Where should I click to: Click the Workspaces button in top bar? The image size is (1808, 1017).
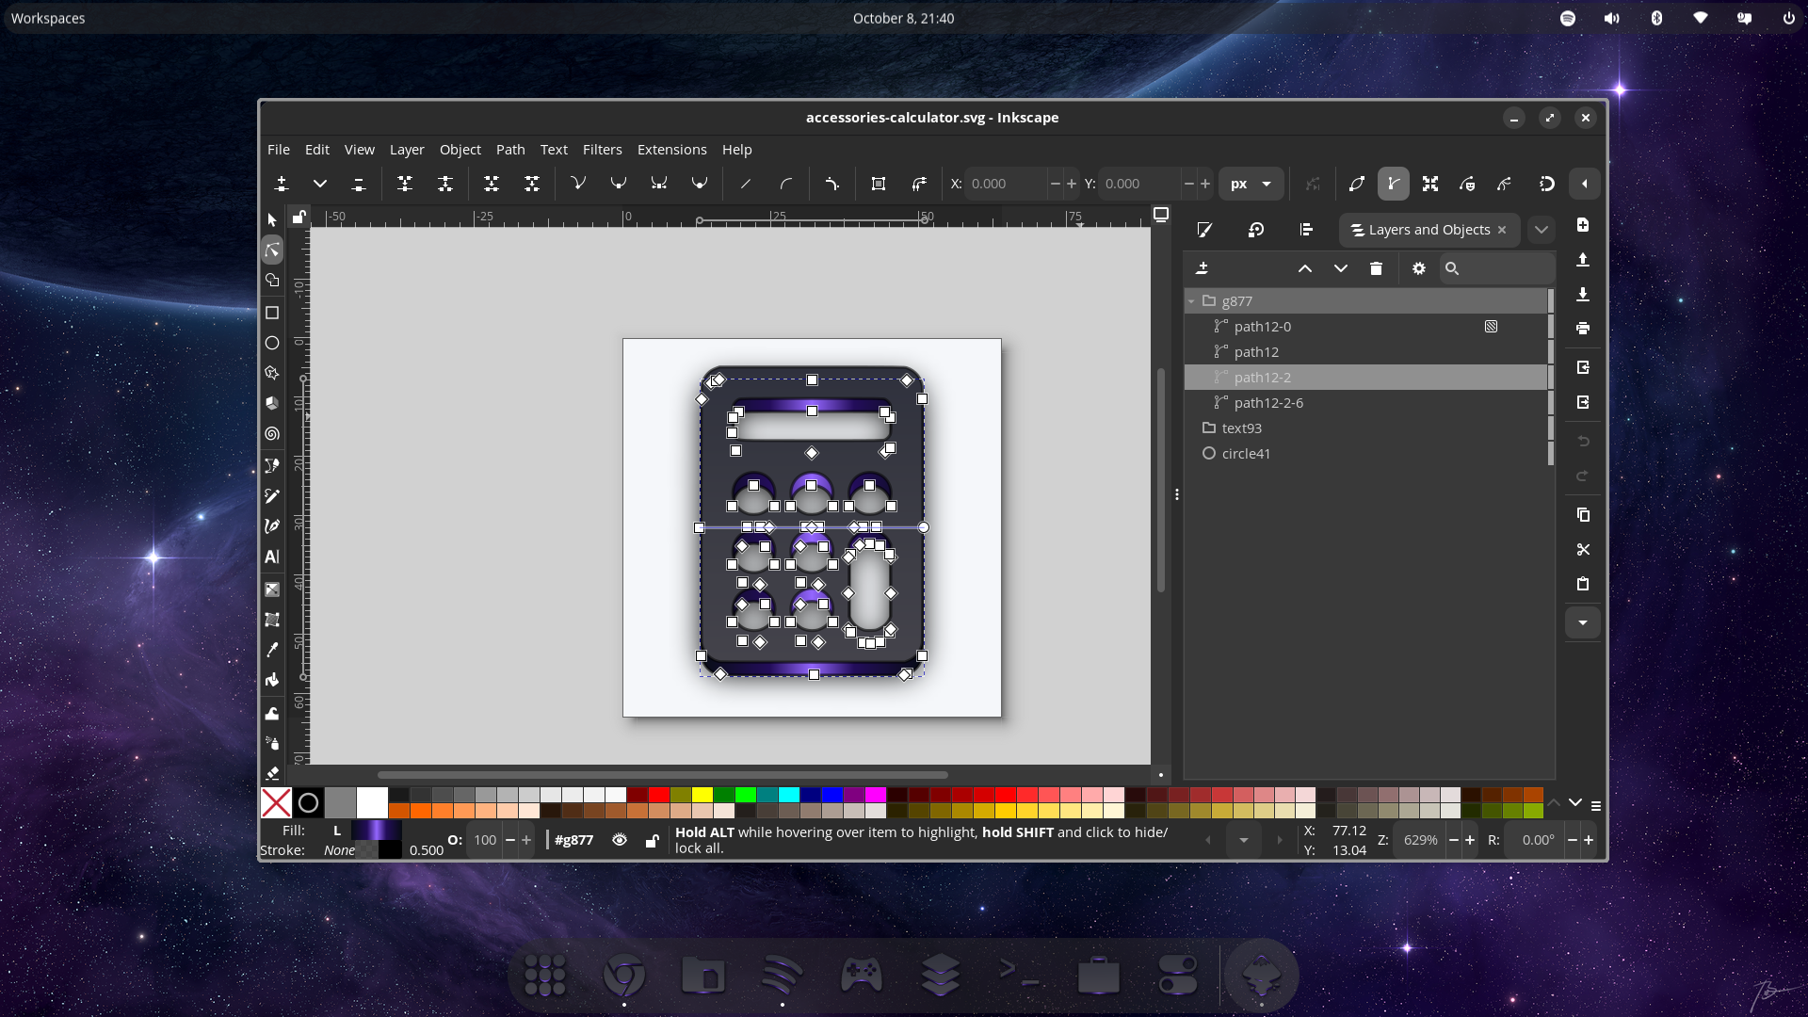(x=48, y=18)
